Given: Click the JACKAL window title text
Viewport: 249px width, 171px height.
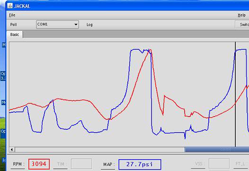Looking at the screenshot, I should (22, 6).
